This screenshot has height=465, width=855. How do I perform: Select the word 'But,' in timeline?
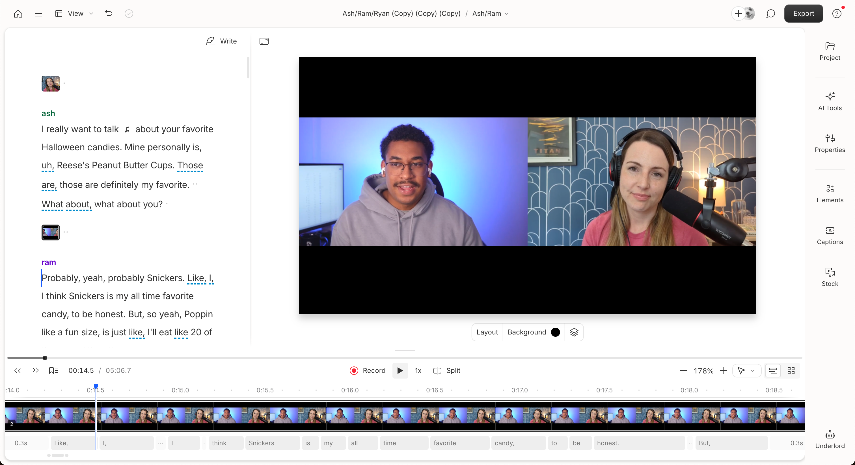click(x=731, y=443)
